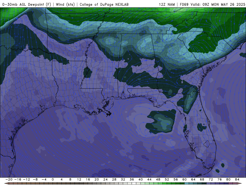Click the right arrow end of color scale
This screenshot has height=185, width=246.
click(240, 183)
